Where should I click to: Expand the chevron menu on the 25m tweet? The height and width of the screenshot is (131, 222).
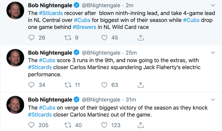coord(213,52)
